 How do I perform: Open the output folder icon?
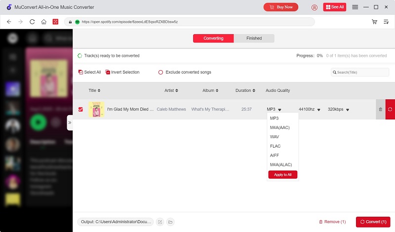point(170,222)
